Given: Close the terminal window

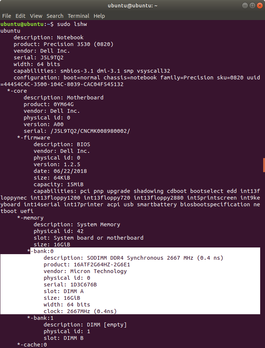Looking at the screenshot, I should tap(260, 6).
